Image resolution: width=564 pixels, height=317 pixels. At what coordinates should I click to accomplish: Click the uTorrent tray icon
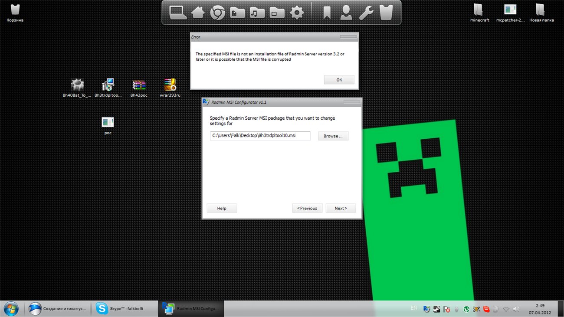466,309
